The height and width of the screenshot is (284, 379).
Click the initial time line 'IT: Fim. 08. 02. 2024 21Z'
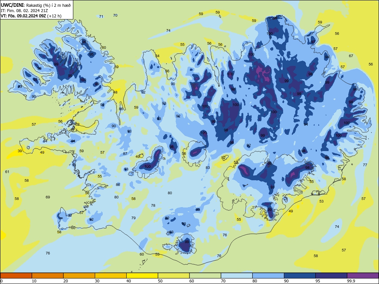point(24,11)
